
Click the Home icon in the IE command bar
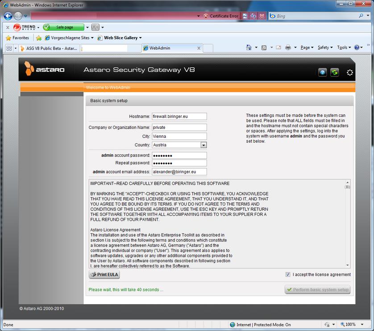[x=249, y=48]
